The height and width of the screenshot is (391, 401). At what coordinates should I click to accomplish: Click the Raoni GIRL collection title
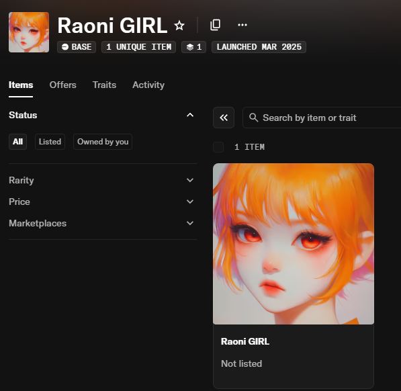(112, 26)
